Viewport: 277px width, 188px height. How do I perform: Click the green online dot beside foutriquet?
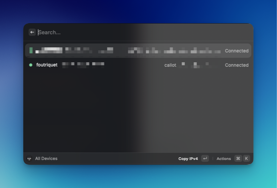pos(31,65)
